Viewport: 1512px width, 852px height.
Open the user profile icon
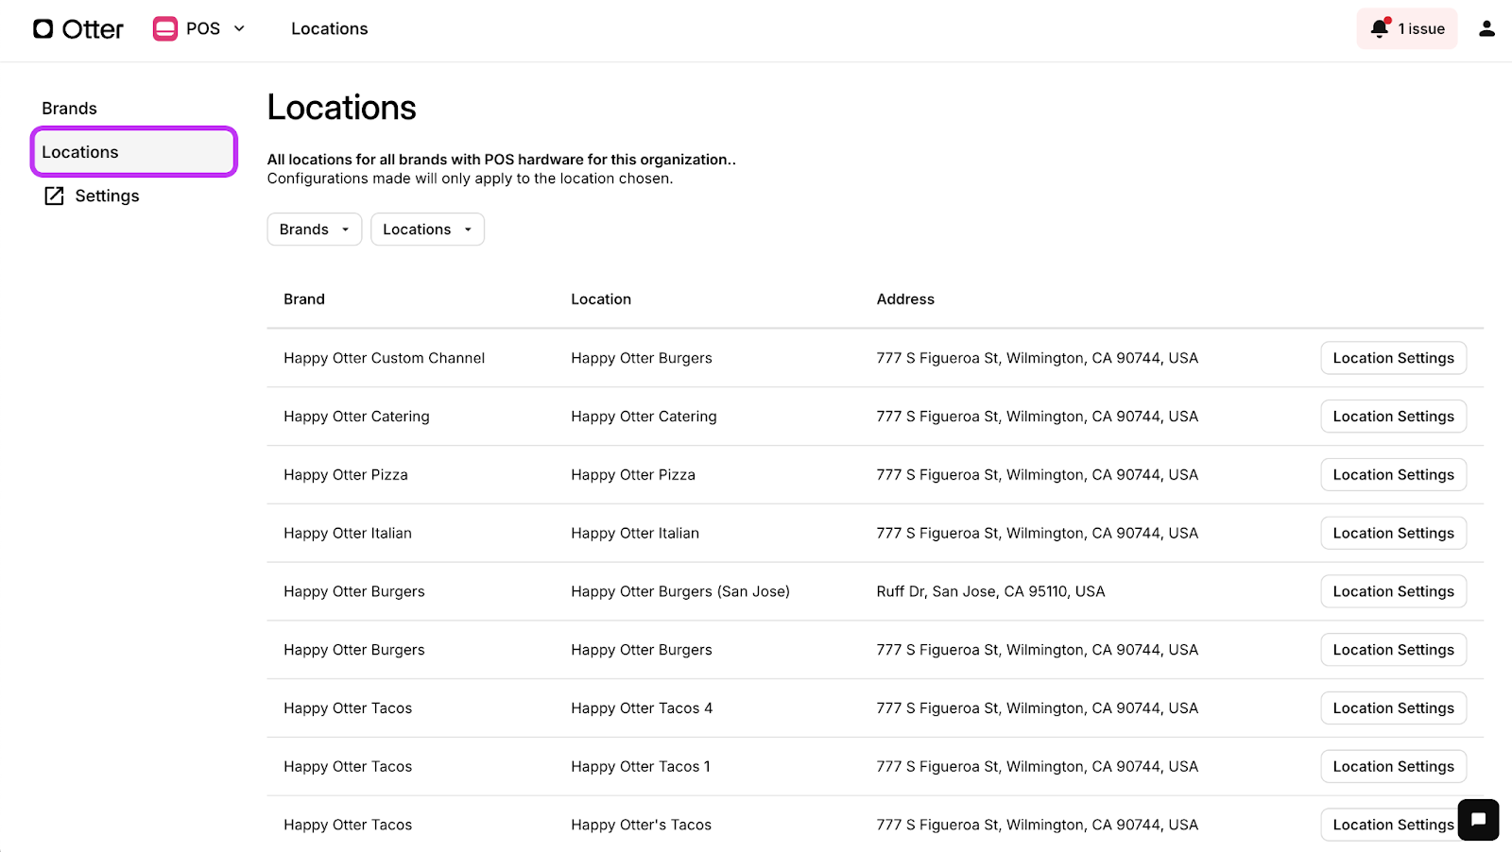[1486, 28]
